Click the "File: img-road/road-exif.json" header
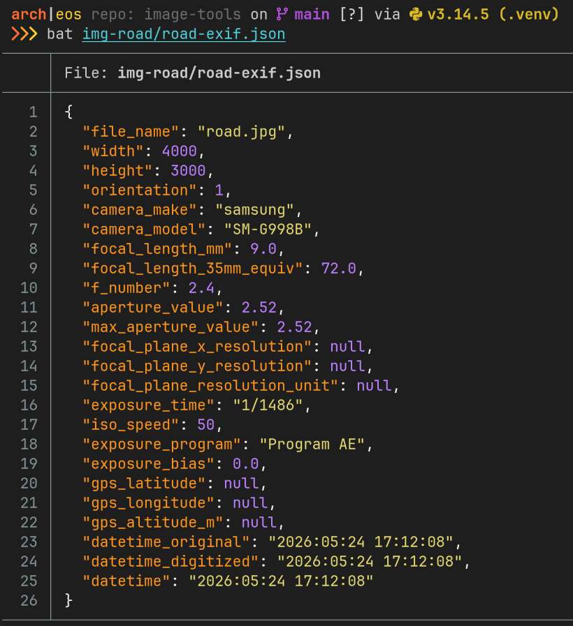The height and width of the screenshot is (626, 573). (192, 73)
